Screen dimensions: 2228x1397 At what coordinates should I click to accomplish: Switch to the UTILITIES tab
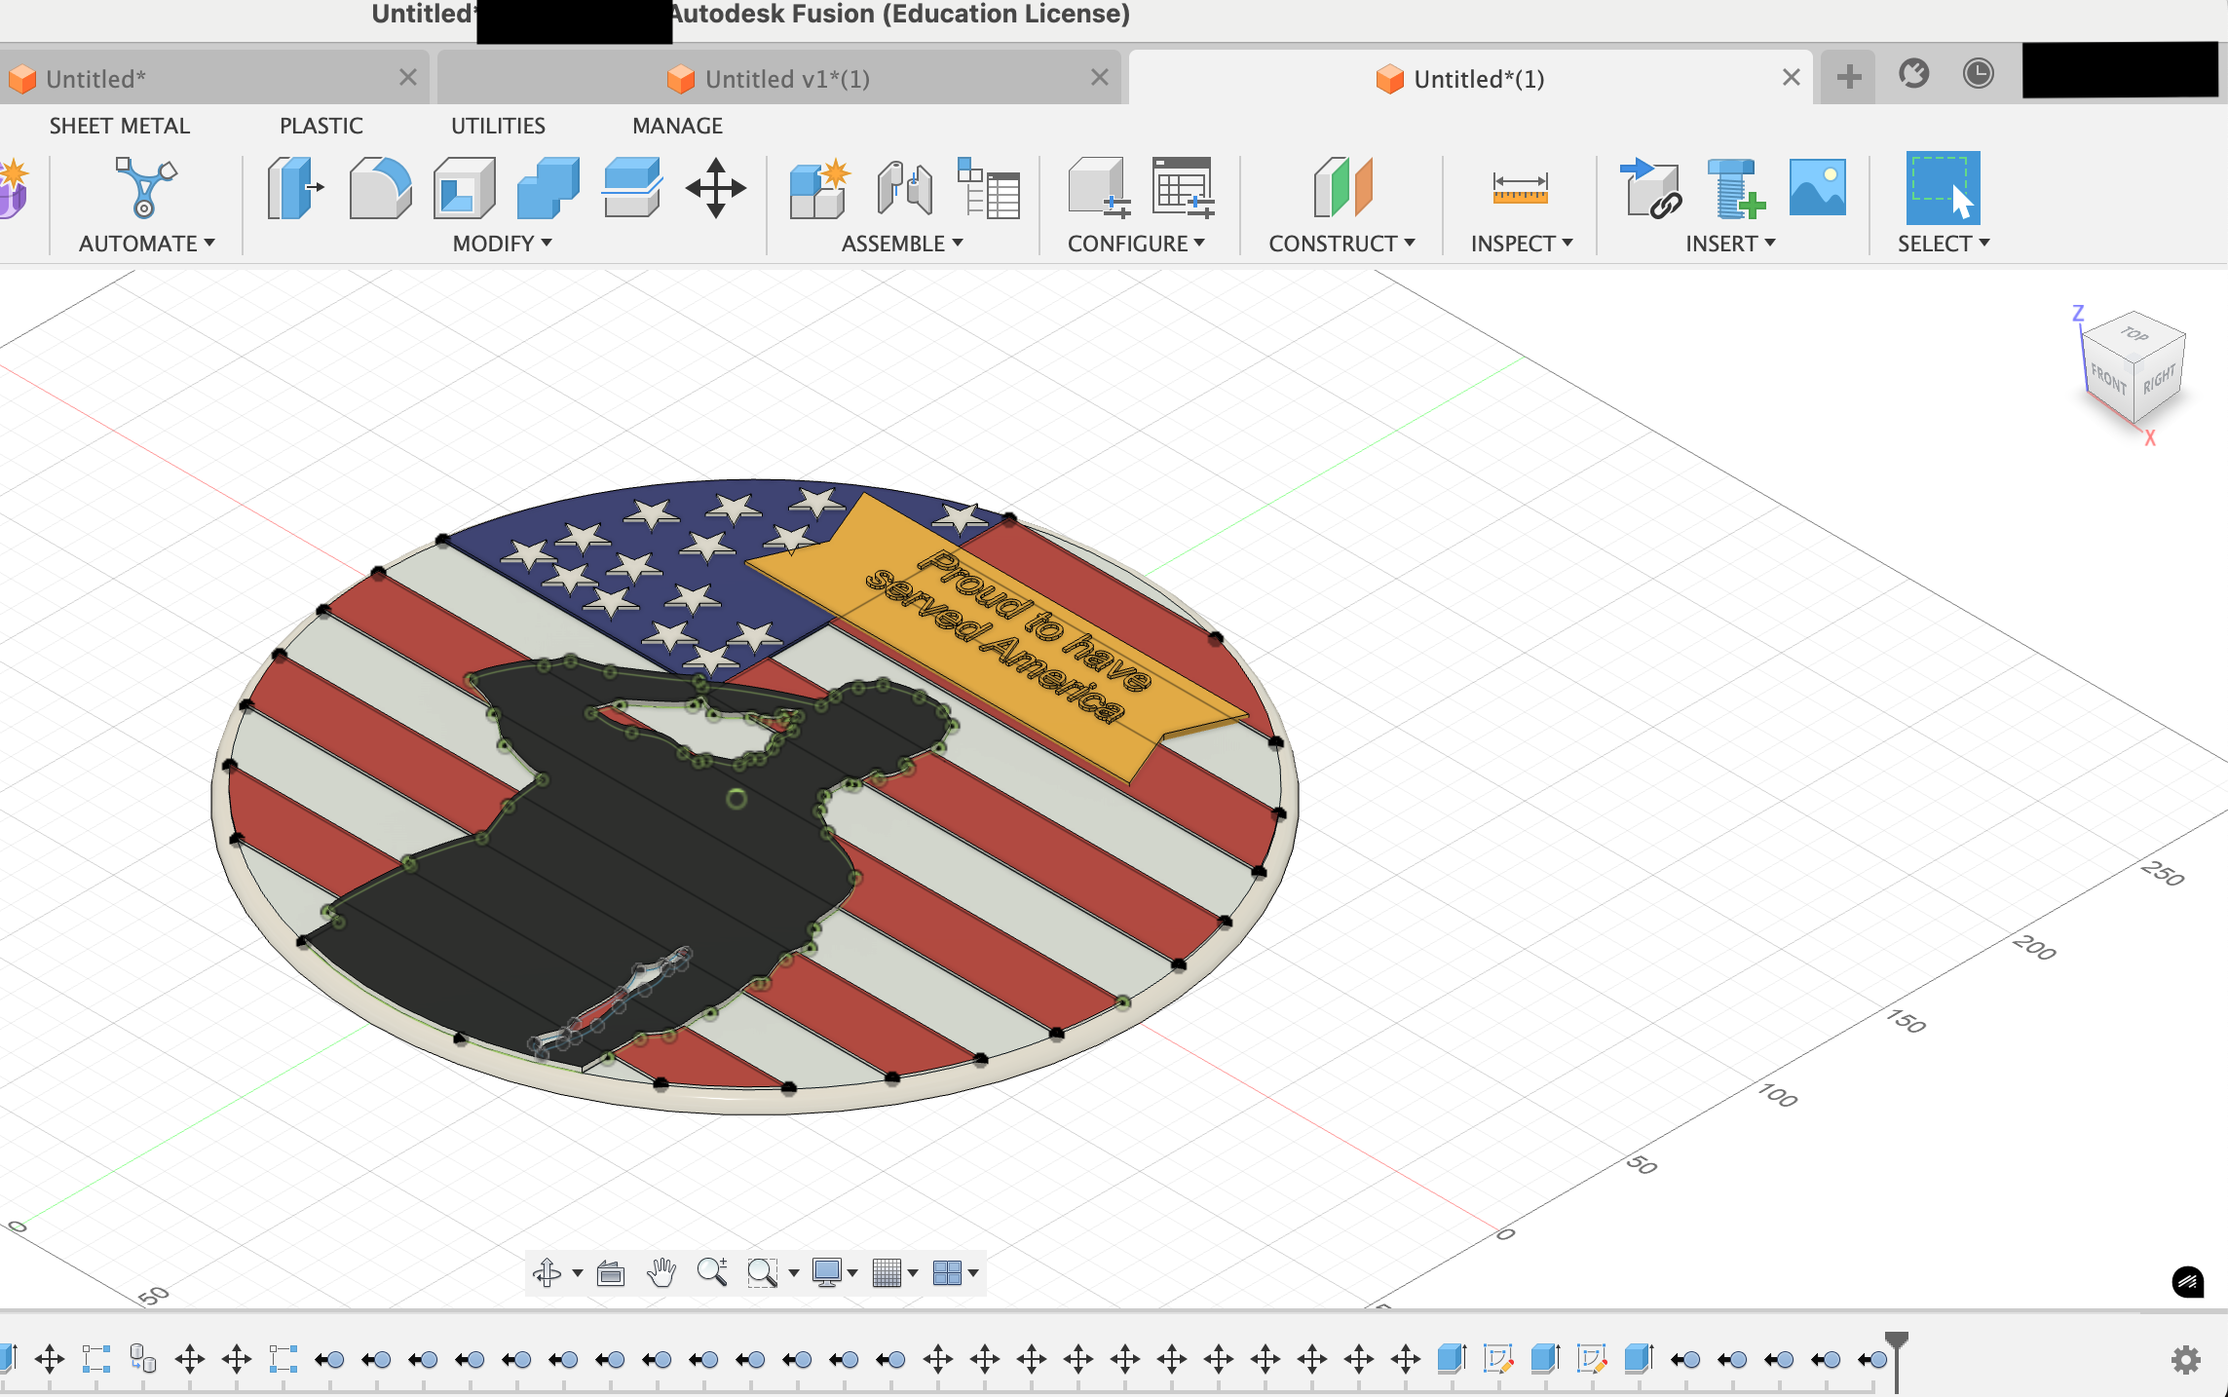pos(498,126)
